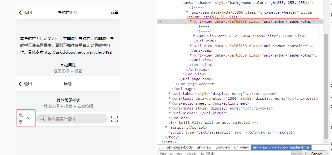Open the /h5/index.js source link

tap(258, 132)
